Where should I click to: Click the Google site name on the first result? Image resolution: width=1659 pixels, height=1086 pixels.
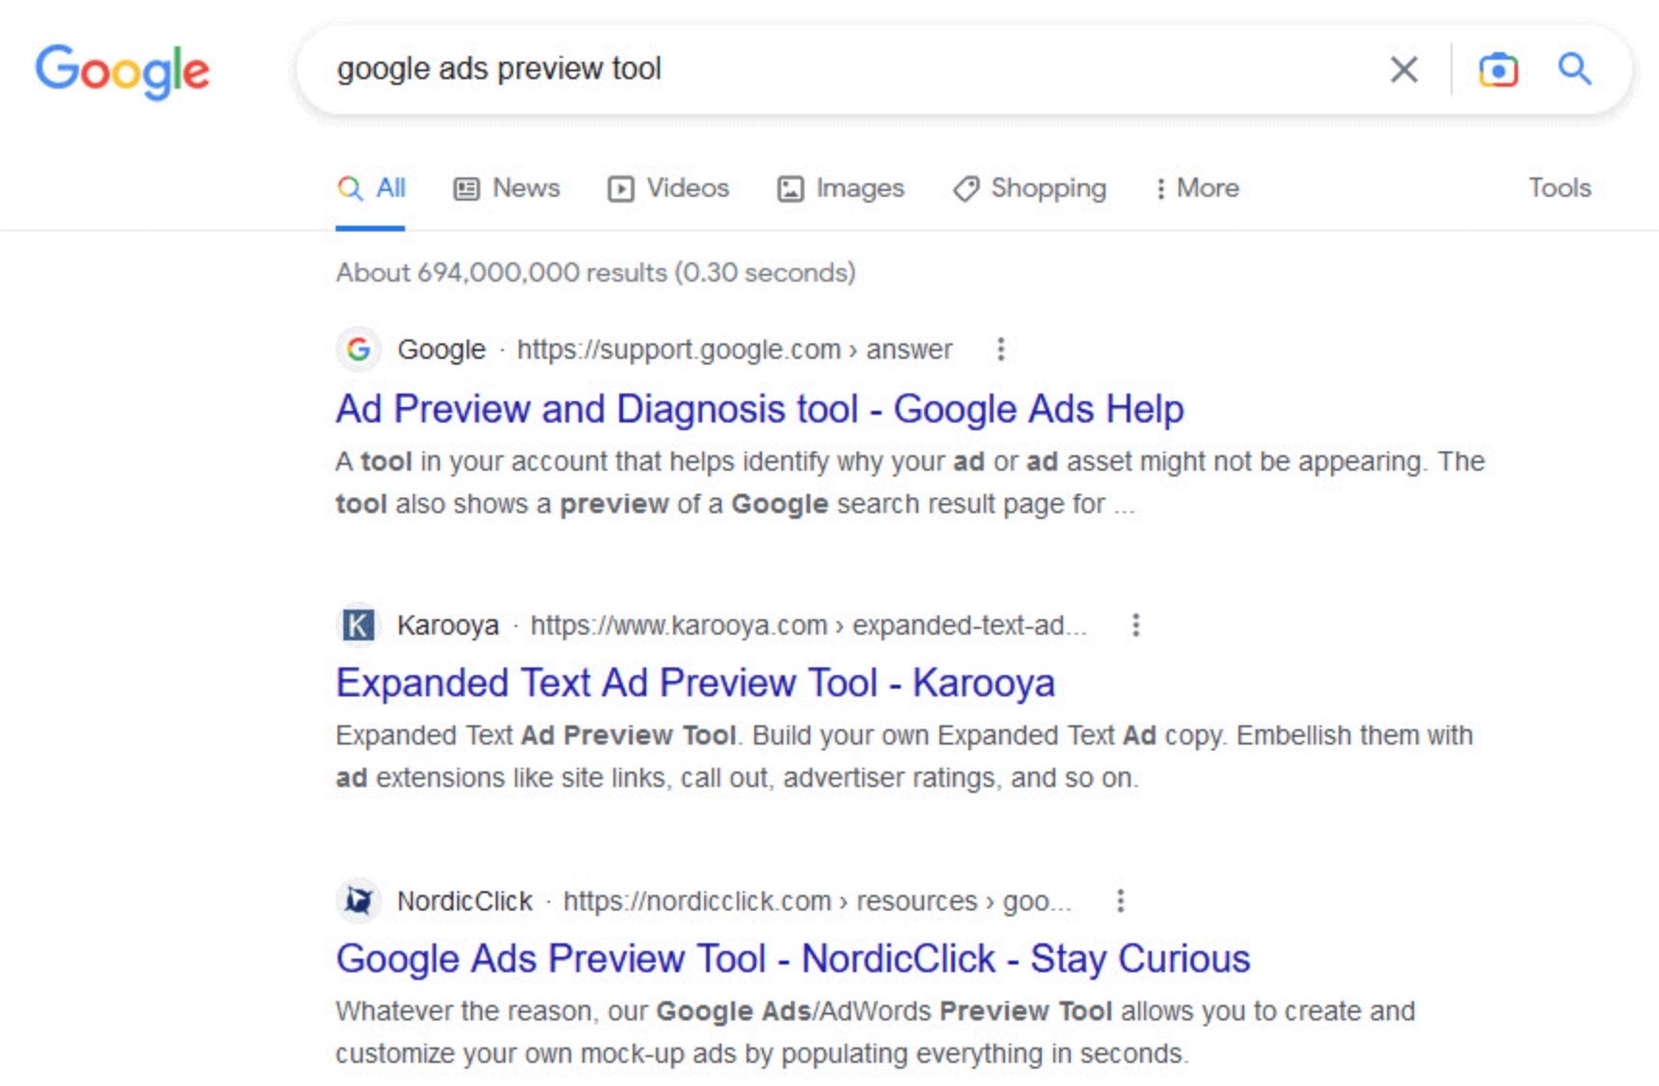point(441,349)
